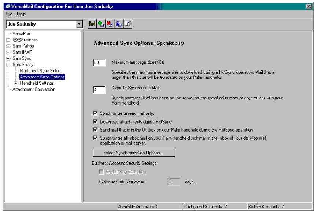Select Attachment Conversion tree item

tap(34, 89)
